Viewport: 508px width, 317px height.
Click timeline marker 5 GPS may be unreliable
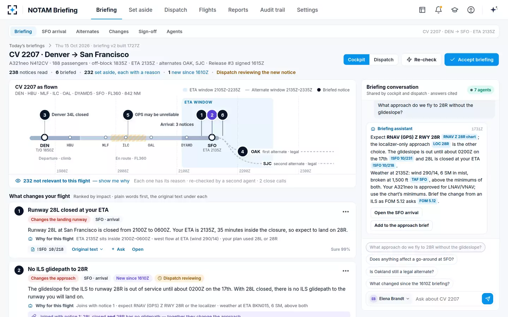[x=128, y=115]
